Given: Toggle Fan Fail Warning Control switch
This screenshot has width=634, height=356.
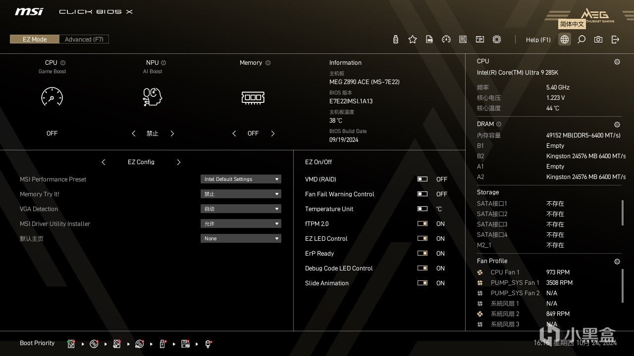Looking at the screenshot, I should (x=423, y=194).
